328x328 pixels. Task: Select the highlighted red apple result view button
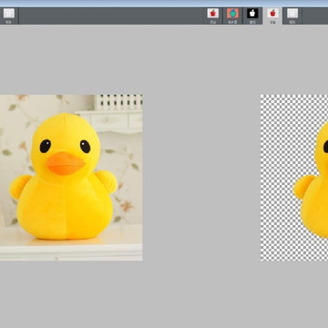[x=272, y=15]
